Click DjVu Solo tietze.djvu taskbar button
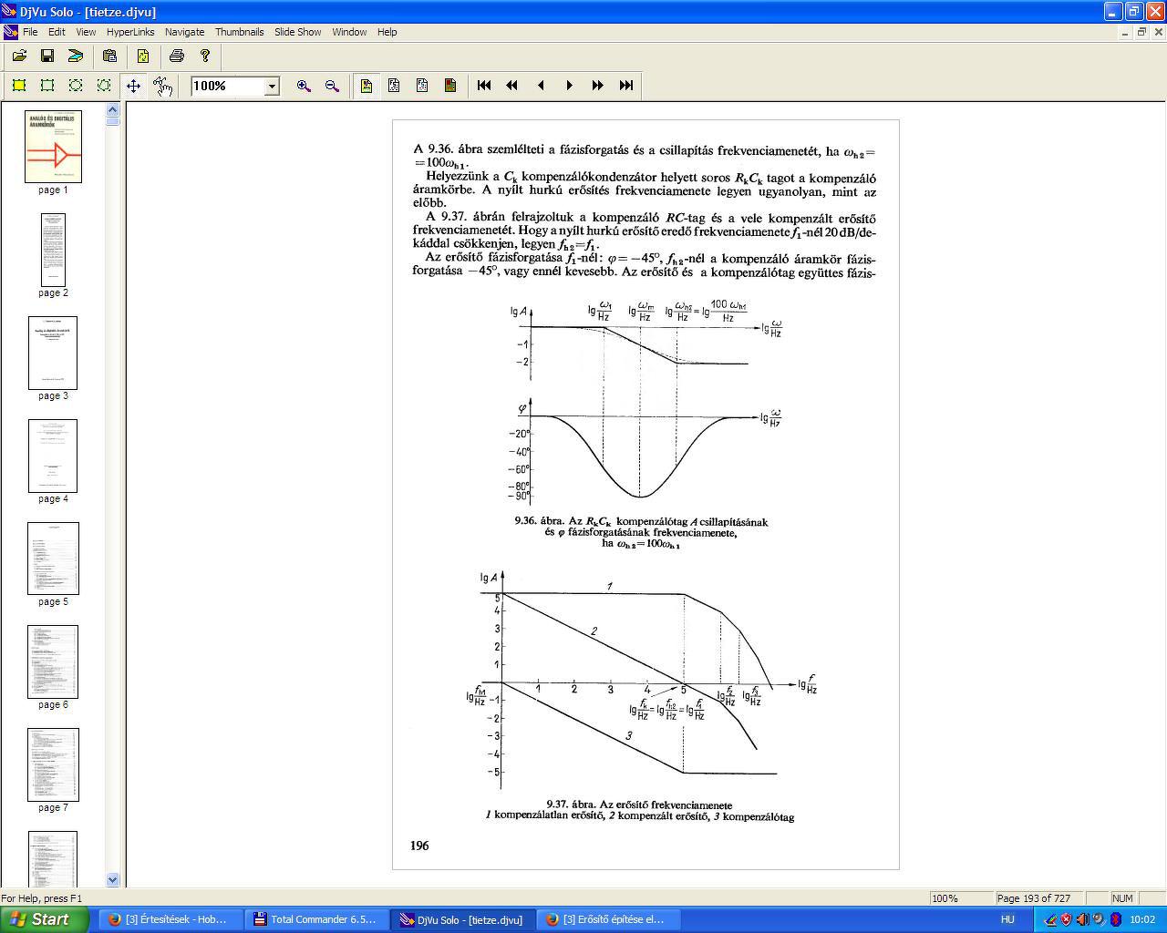Image resolution: width=1167 pixels, height=933 pixels. coord(463,919)
